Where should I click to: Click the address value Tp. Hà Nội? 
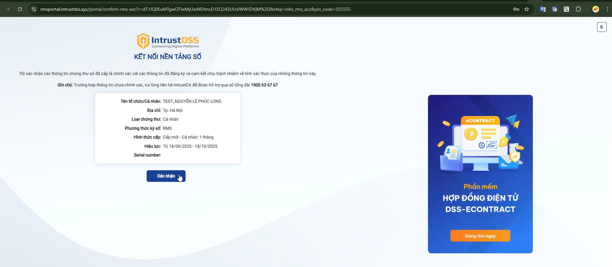point(173,111)
